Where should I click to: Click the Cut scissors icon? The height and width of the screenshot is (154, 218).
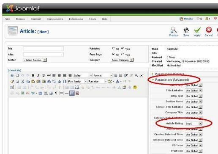23,81
